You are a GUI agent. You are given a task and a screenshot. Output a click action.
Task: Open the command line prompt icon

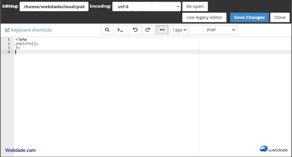[x=120, y=30]
